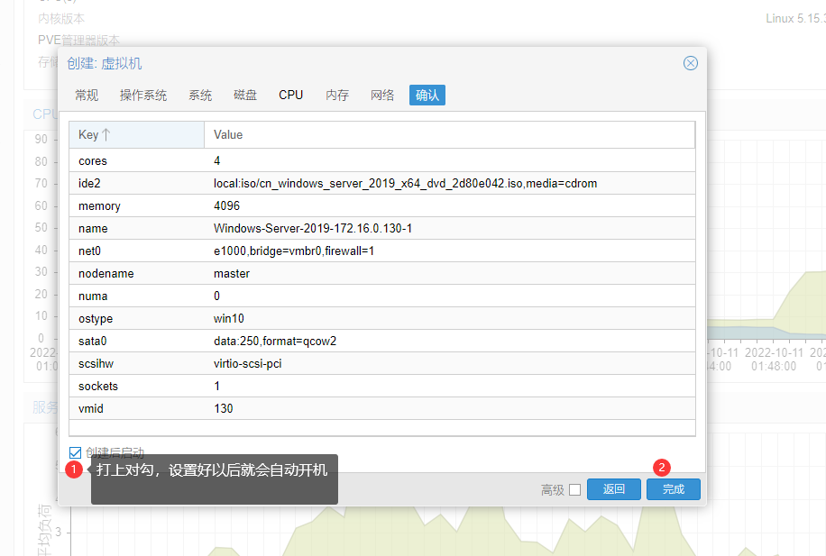Select the 网络 tab

(382, 96)
